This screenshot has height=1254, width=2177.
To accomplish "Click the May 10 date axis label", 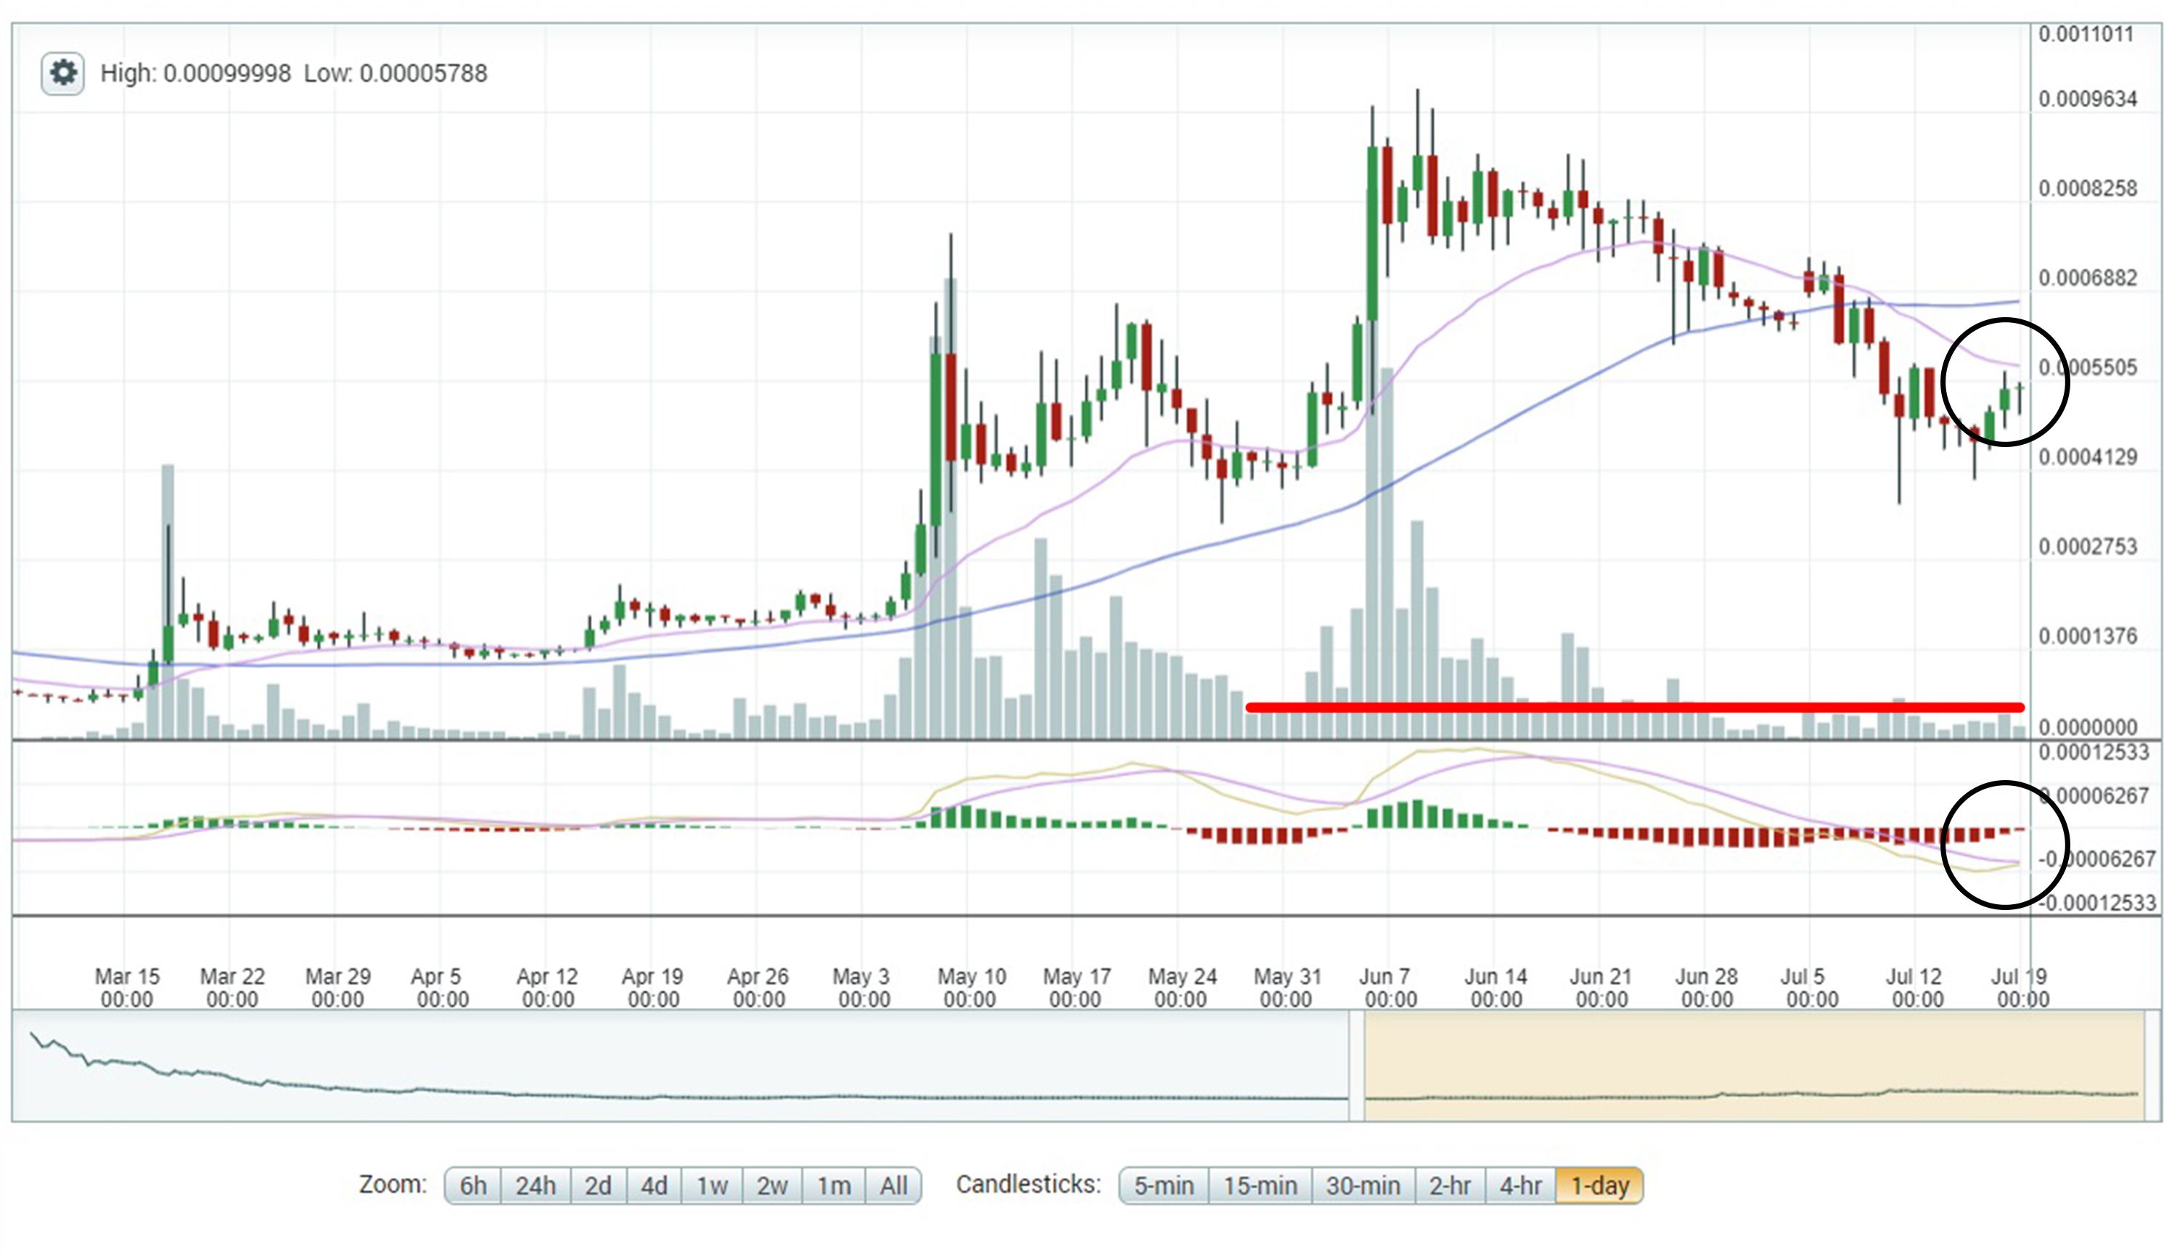I will (970, 988).
